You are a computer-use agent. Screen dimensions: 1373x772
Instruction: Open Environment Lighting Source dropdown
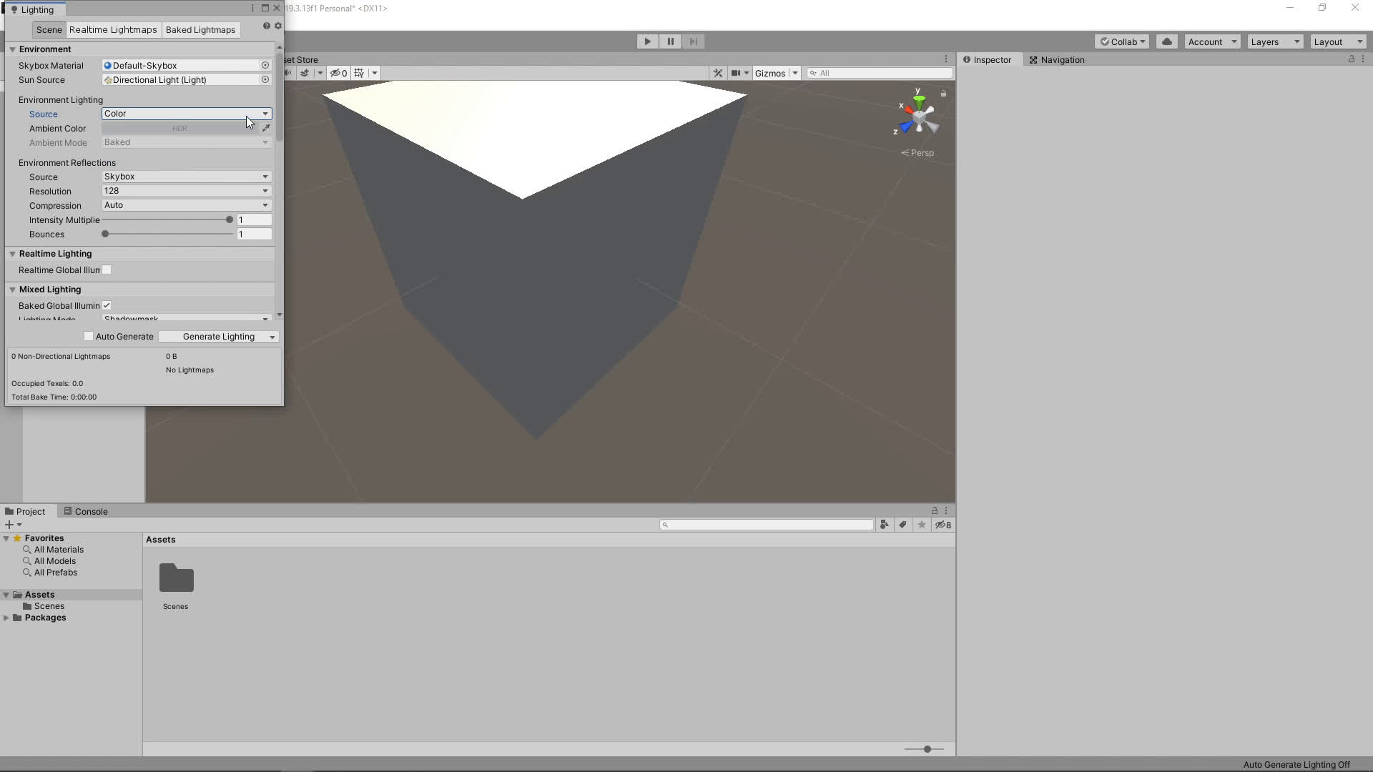pyautogui.click(x=186, y=114)
